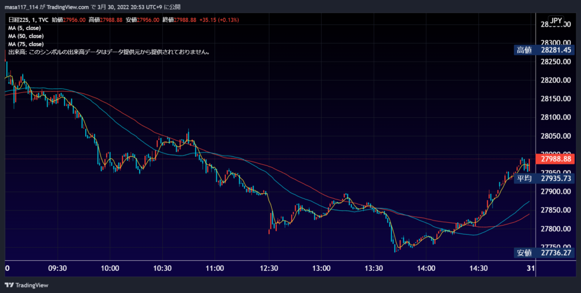Click the 14:00 time axis label
The width and height of the screenshot is (581, 293).
(x=426, y=269)
